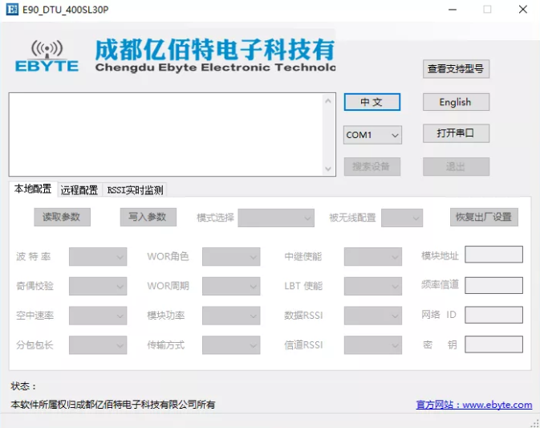Click the EBYTE logo image
Viewport: 540px width, 428px height.
click(x=47, y=56)
